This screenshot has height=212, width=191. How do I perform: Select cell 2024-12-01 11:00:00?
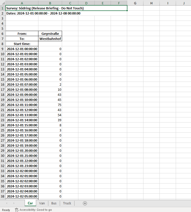point(22,105)
